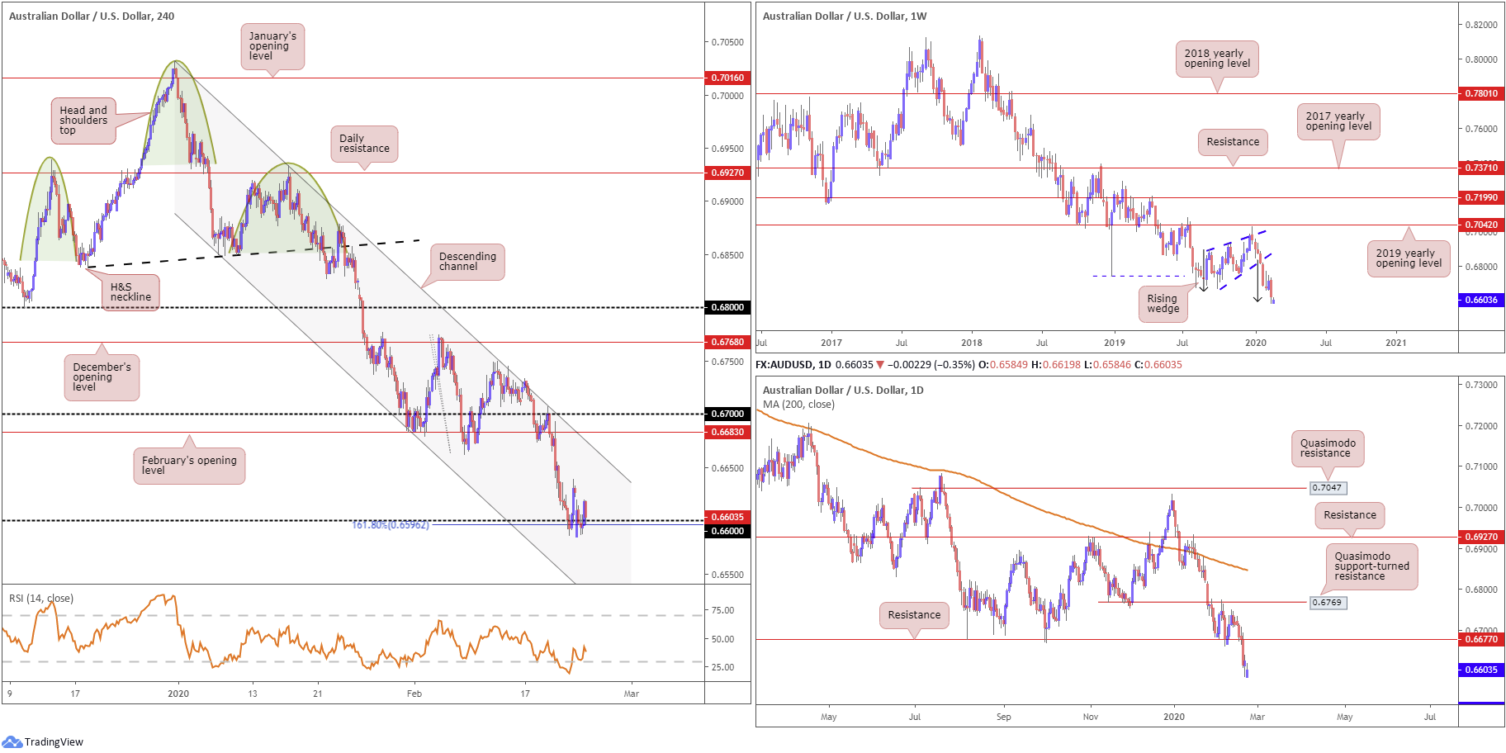The width and height of the screenshot is (1506, 753).
Task: Open the MA (200, close) indicator label
Action: click(x=798, y=405)
